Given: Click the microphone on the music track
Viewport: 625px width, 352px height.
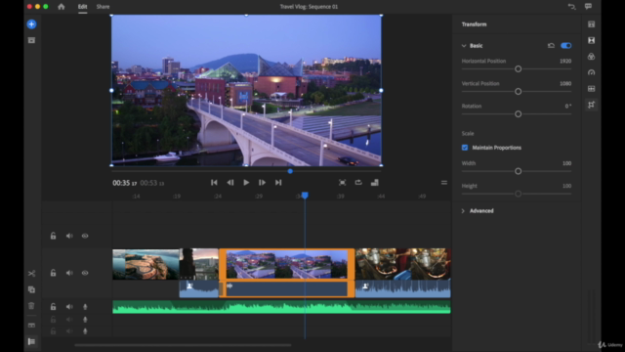Looking at the screenshot, I should click(85, 307).
